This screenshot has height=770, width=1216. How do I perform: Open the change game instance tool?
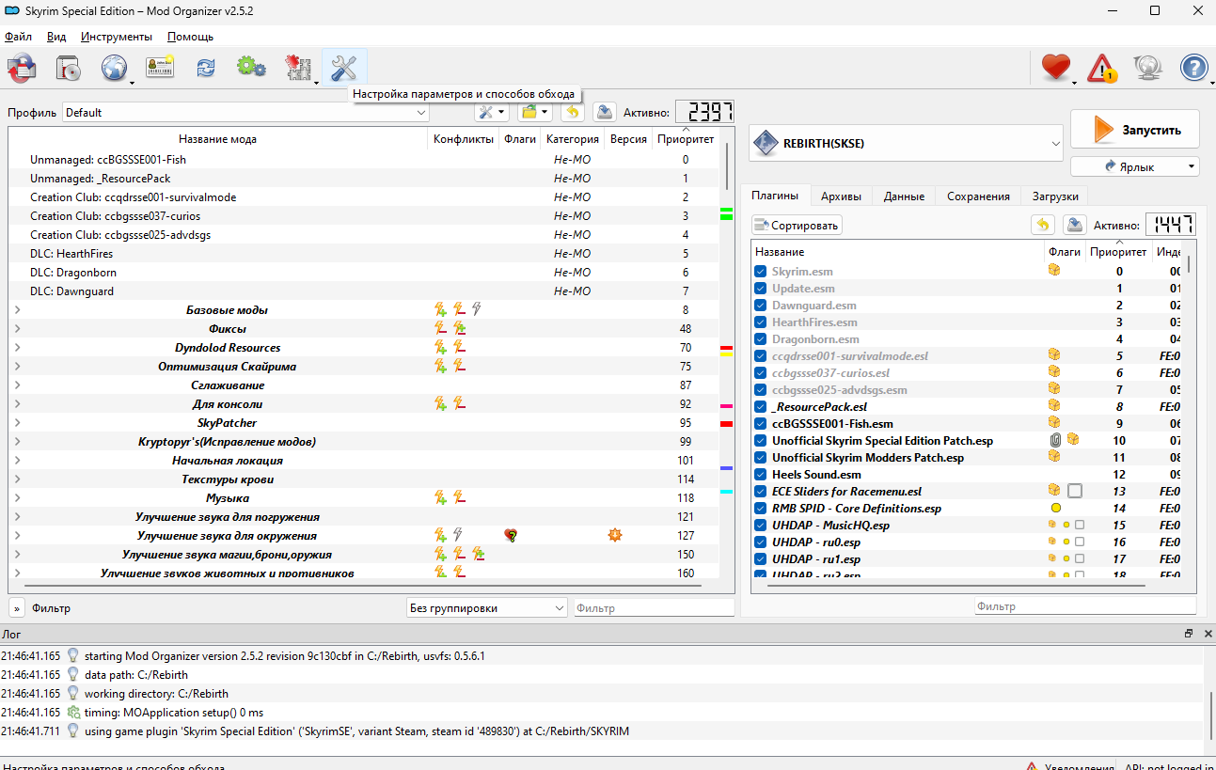[21, 68]
